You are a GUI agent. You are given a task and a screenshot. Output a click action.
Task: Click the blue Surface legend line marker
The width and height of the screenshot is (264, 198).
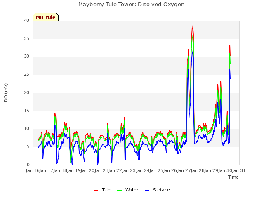(x=147, y=191)
